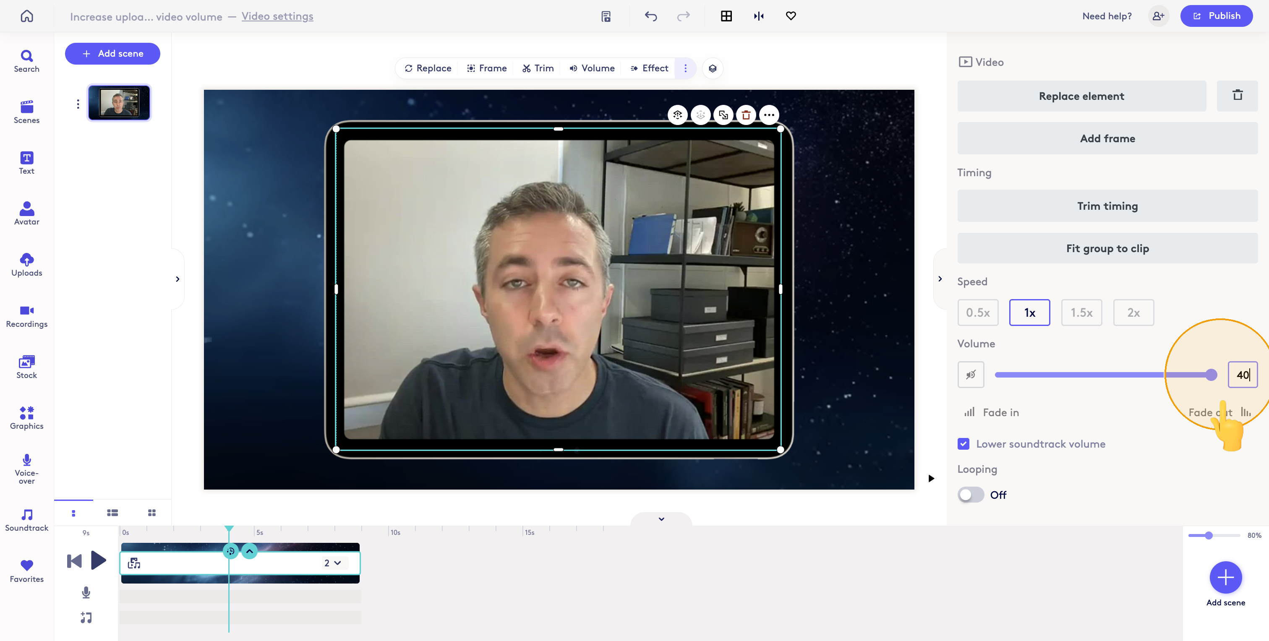Screen dimensions: 1269x641
Task: Switch to the grid view tab in scenes panel
Action: pyautogui.click(x=152, y=513)
